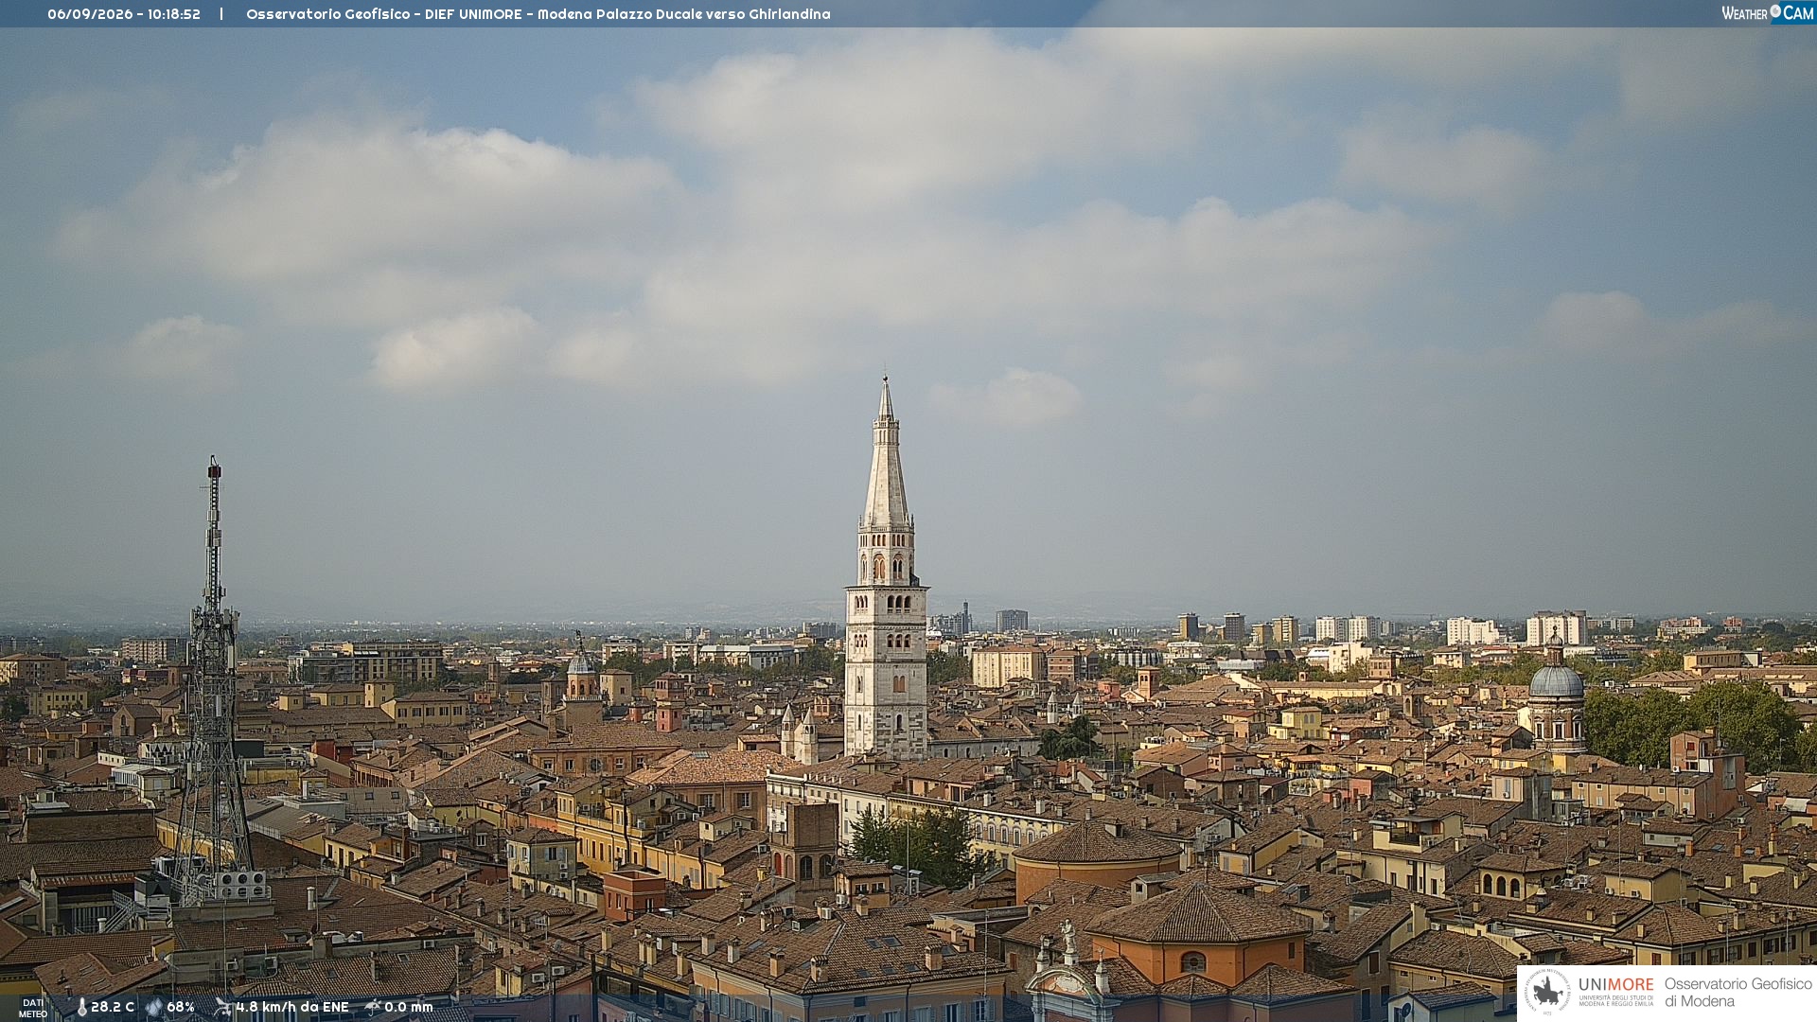1817x1022 pixels.
Task: Click the Ghirlandina tower spire
Action: coord(886,452)
